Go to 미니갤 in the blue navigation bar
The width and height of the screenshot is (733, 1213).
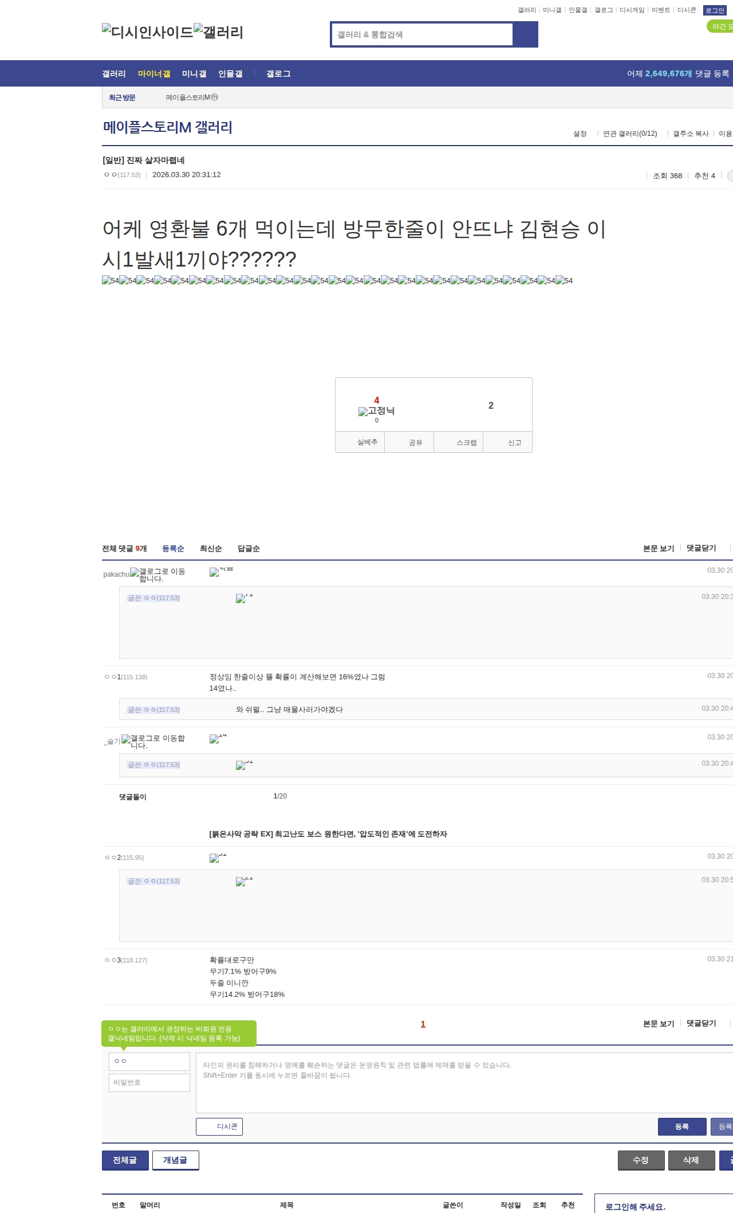point(194,74)
